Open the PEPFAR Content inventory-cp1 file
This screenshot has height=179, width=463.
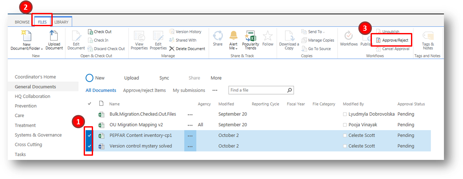pyautogui.click(x=141, y=135)
